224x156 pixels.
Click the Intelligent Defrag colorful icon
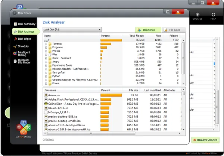tap(15, 53)
